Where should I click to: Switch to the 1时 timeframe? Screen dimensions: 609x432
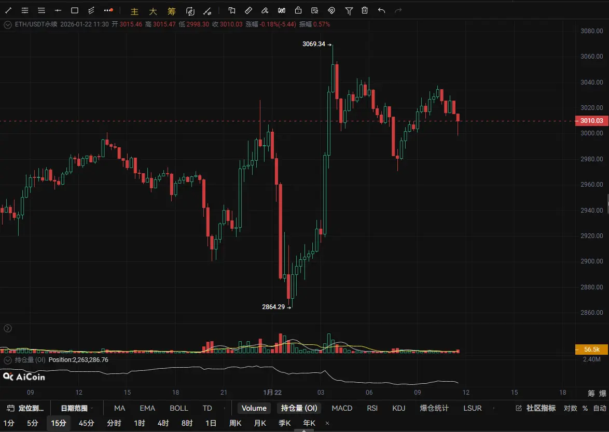(140, 423)
